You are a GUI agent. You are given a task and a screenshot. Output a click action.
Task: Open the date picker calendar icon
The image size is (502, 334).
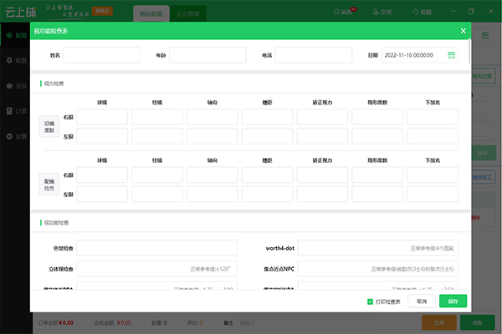click(452, 55)
